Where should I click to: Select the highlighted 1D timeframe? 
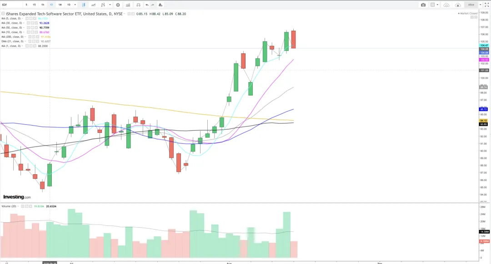(x=51, y=5)
